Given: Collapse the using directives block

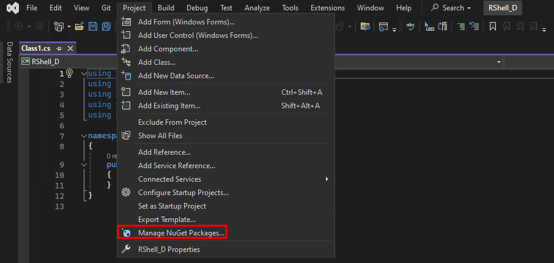Looking at the screenshot, I should [x=84, y=73].
